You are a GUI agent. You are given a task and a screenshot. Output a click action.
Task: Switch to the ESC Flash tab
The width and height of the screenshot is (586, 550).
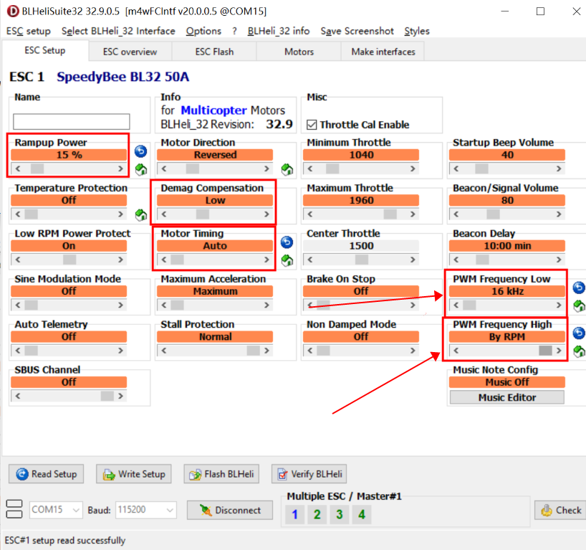214,52
